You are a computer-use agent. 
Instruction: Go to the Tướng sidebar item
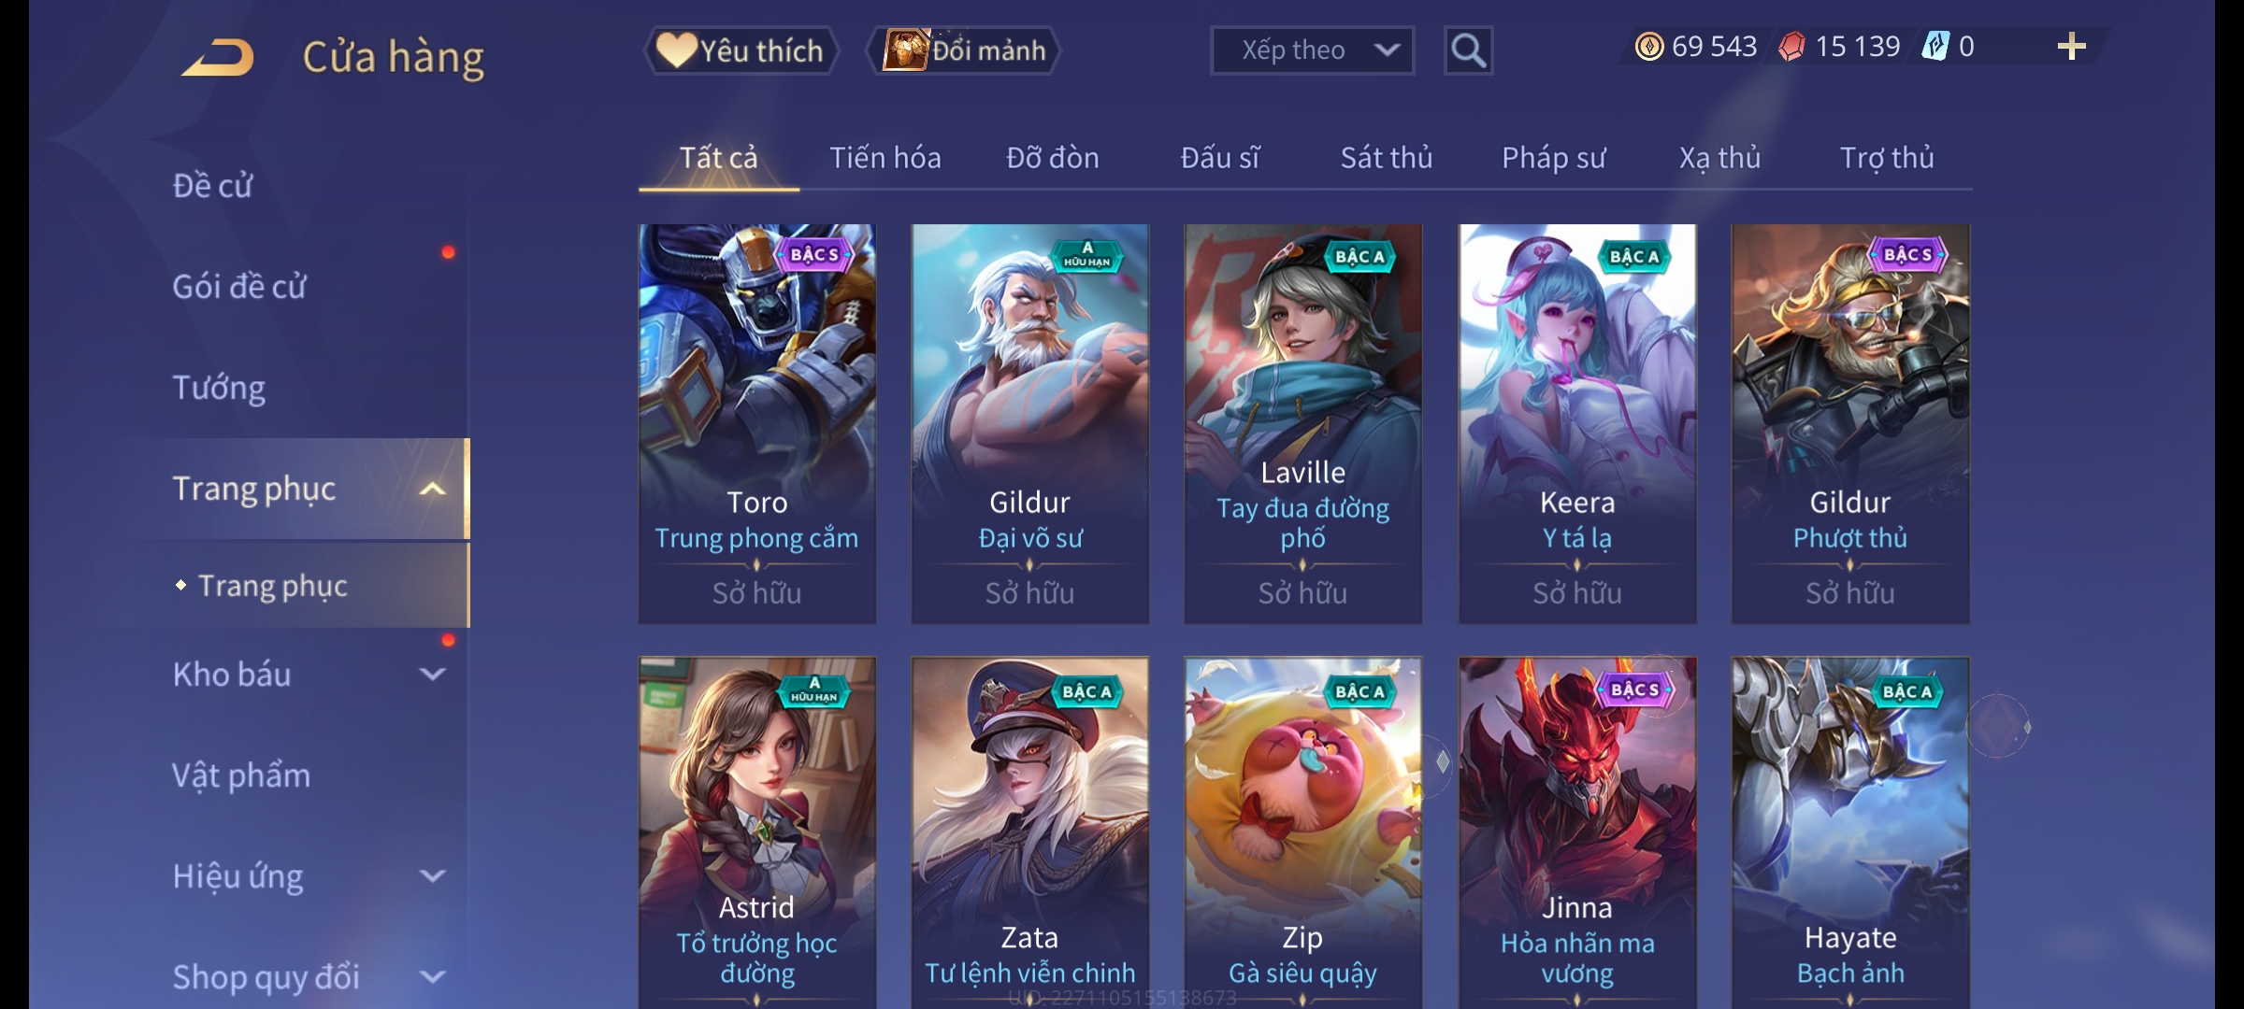pyautogui.click(x=219, y=388)
